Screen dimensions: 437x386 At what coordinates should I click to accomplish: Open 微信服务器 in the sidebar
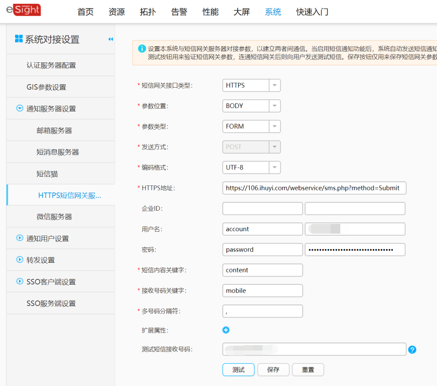click(x=54, y=217)
